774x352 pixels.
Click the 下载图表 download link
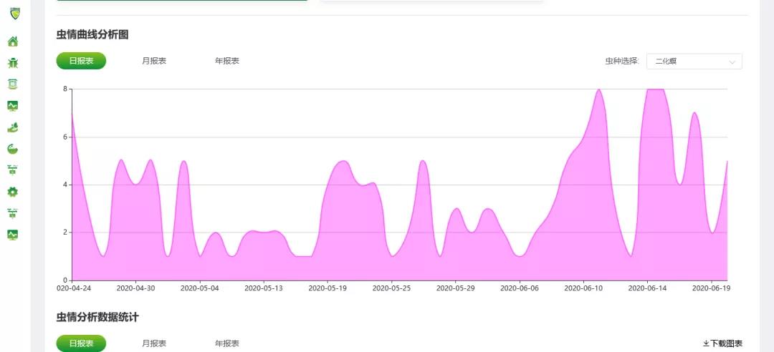722,343
